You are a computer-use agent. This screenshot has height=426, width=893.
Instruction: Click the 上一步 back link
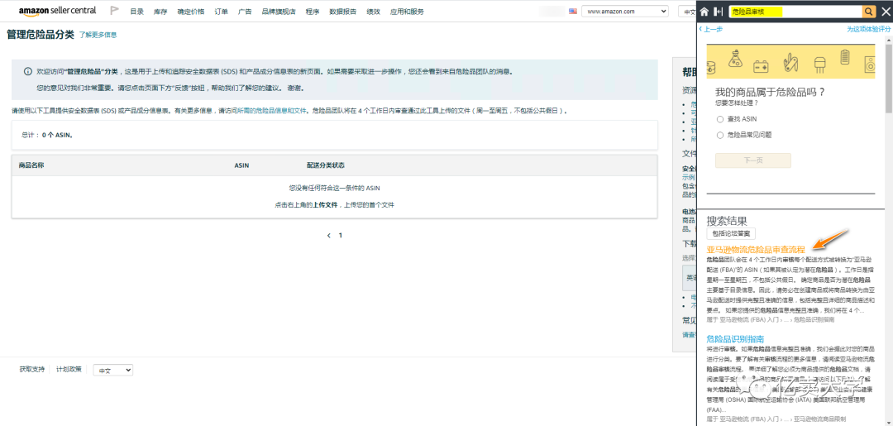(x=711, y=29)
